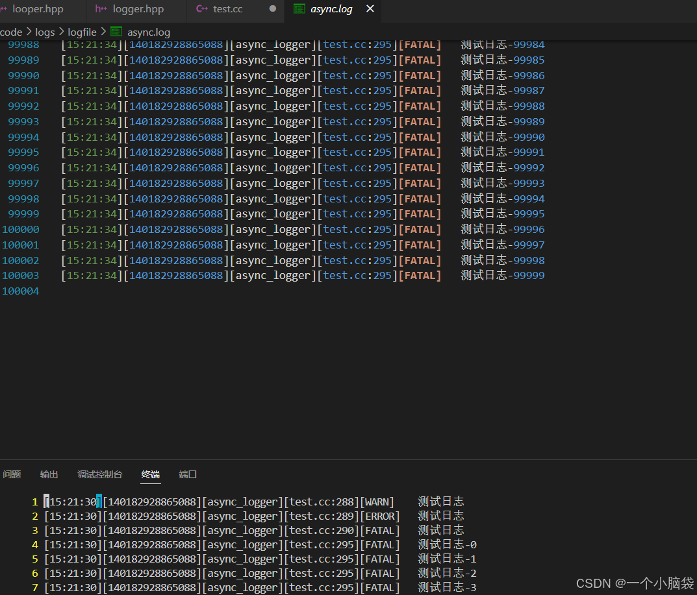Select the async.log editor tab
Viewport: 697px width, 595px height.
[331, 9]
